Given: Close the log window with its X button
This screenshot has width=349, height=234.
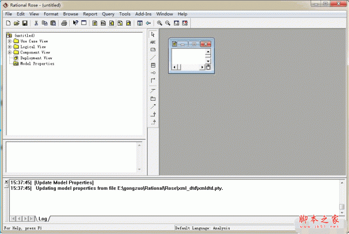Looking at the screenshot, I should pyautogui.click(x=6, y=182).
